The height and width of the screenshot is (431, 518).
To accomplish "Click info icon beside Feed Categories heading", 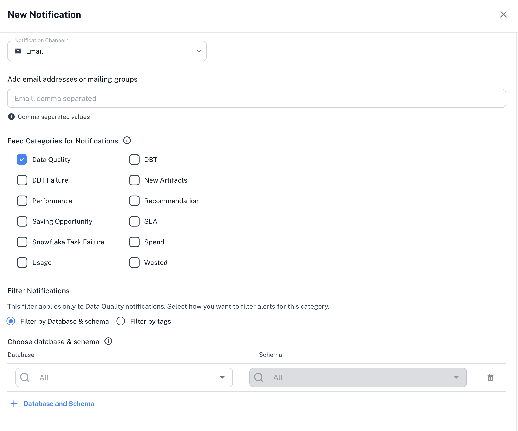I will pos(127,141).
